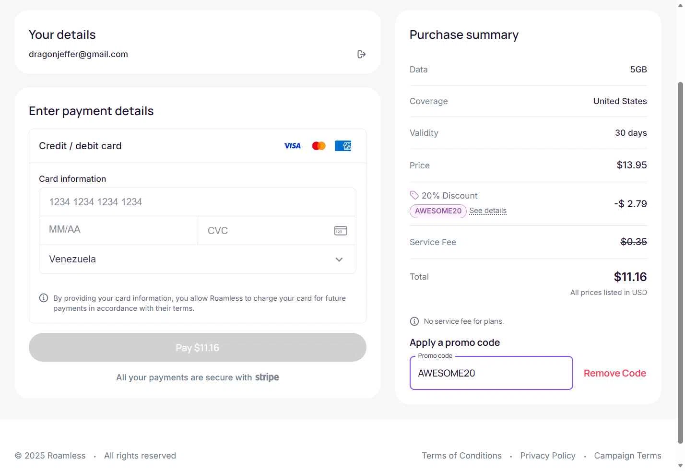Viewport: 685px width, 471px height.
Task: Click the 30 days validity value
Action: (631, 133)
